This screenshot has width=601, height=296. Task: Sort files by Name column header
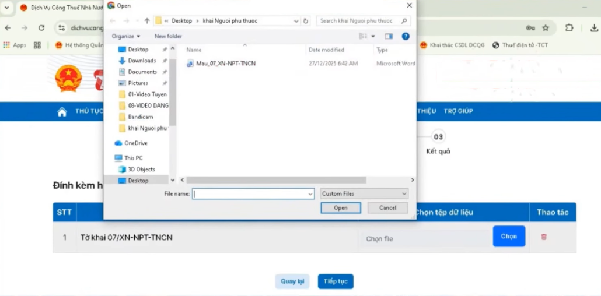click(x=194, y=50)
